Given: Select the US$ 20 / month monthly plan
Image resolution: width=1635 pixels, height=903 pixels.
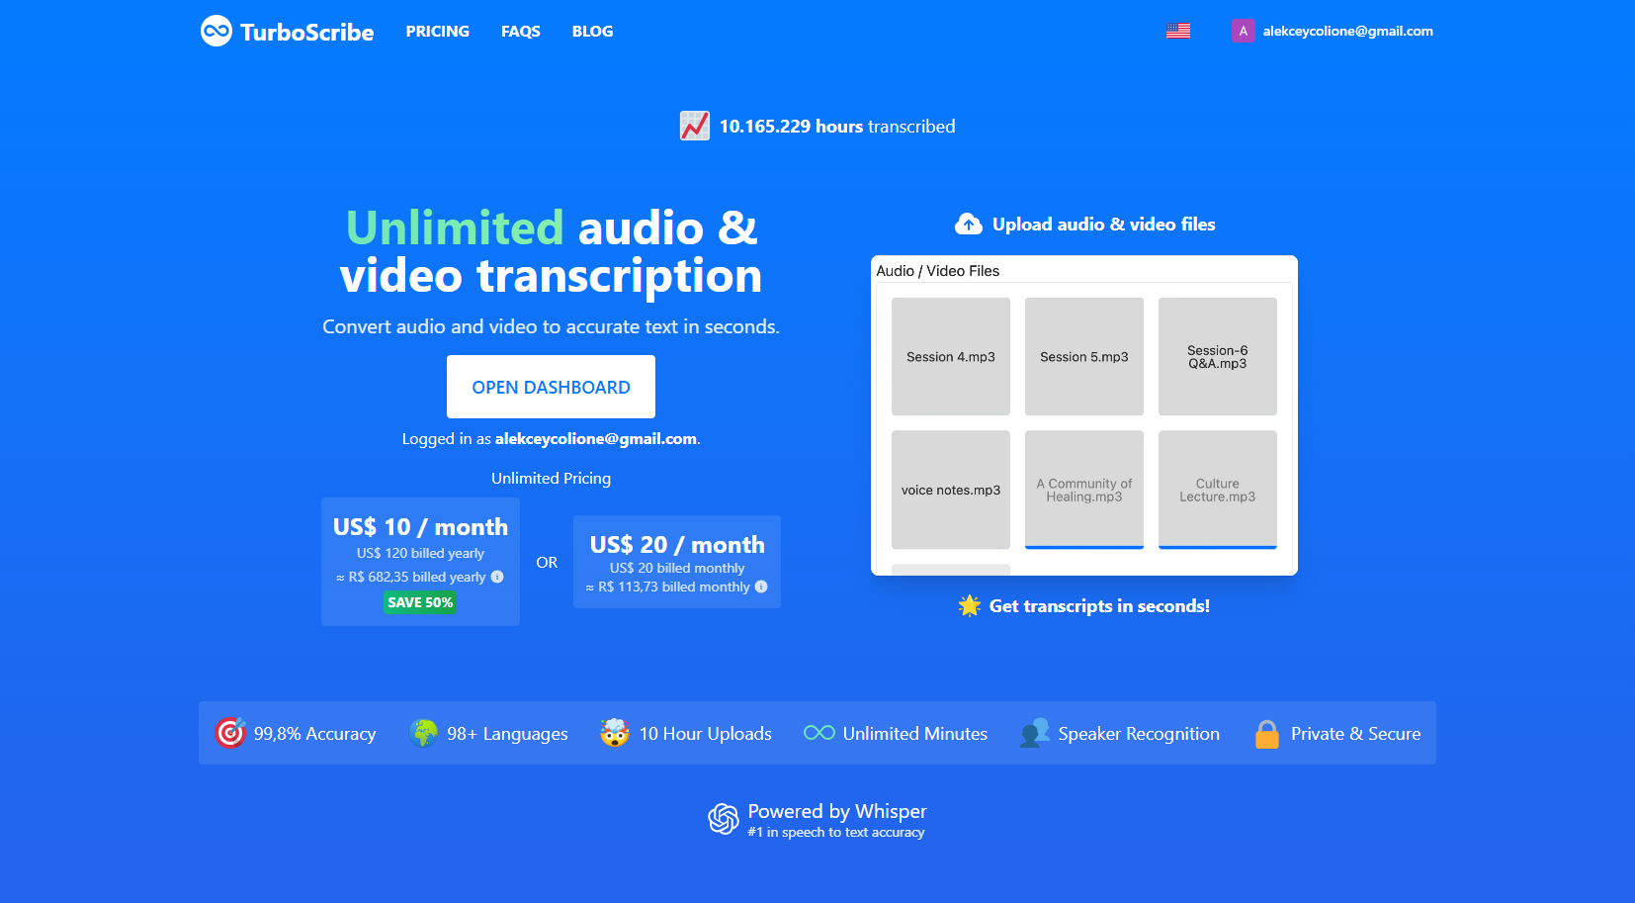Looking at the screenshot, I should (x=677, y=562).
